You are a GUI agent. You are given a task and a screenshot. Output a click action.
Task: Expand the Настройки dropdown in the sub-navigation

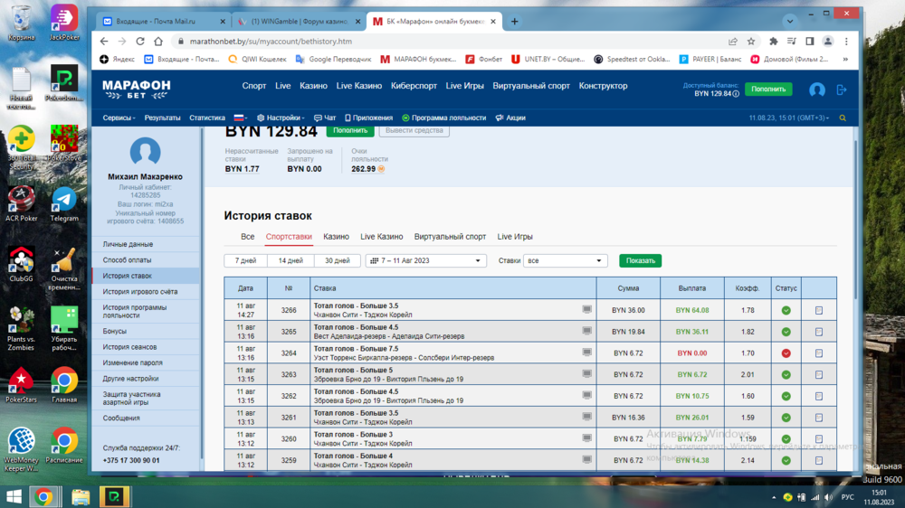[282, 118]
